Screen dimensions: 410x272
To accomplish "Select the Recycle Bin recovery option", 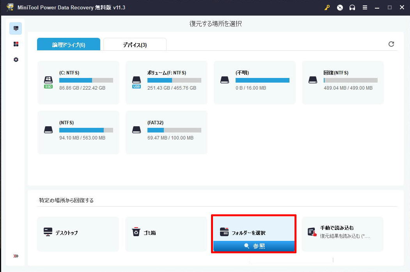I will 166,234.
